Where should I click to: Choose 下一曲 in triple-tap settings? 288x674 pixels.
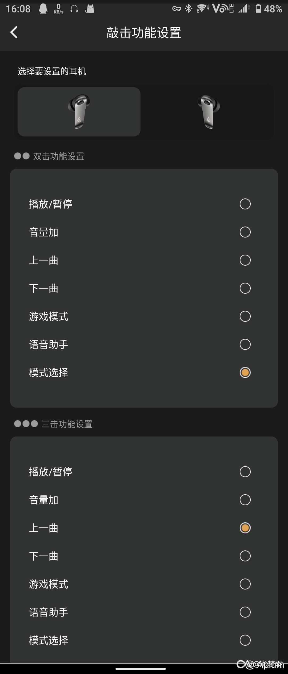point(245,556)
